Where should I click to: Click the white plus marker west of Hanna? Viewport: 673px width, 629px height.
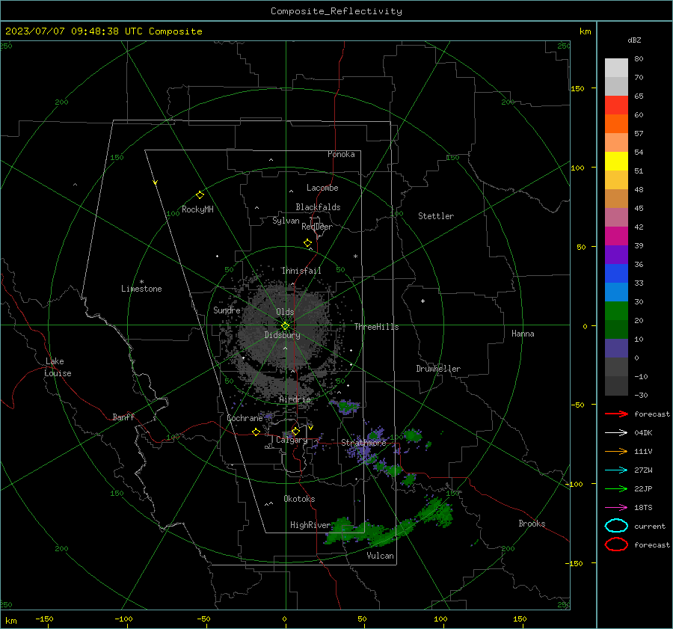point(422,301)
